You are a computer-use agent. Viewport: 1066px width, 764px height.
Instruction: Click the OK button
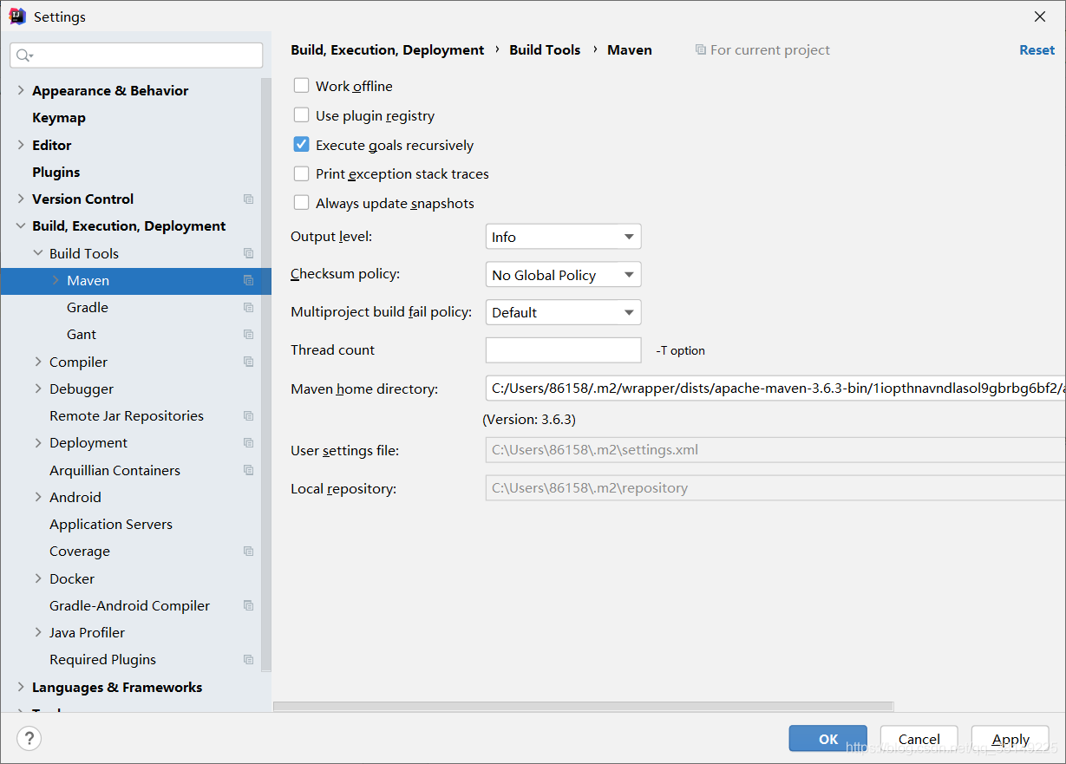click(828, 739)
